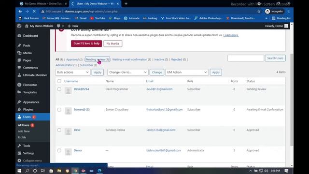Expand the Change role to dropdown
The height and width of the screenshot is (174, 309).
(x=127, y=72)
